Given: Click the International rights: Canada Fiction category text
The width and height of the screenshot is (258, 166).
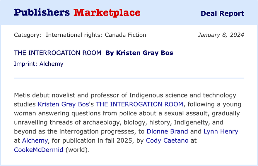Looking at the screenshot, I should click(x=96, y=35).
